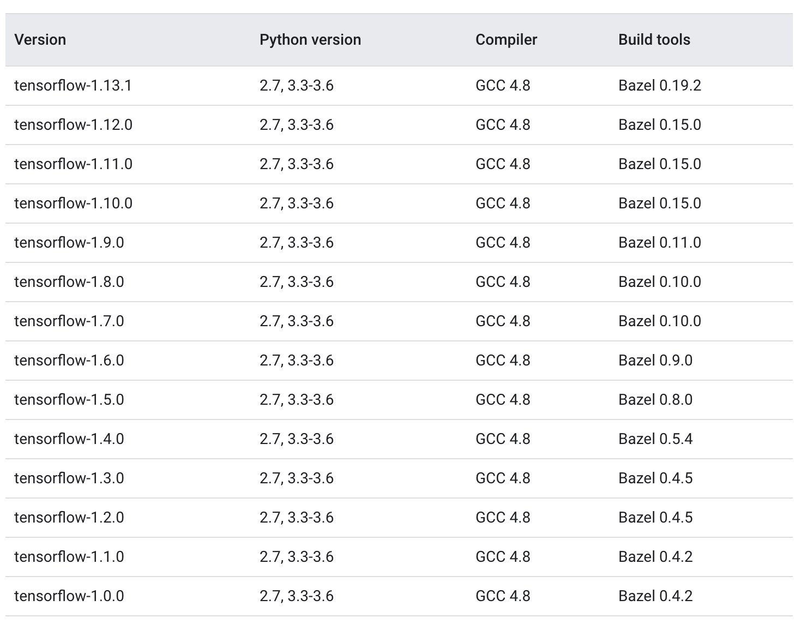Viewport: 807px width, 624px height.
Task: Select the tensorflow-1.12.0 version cell
Action: tap(74, 125)
